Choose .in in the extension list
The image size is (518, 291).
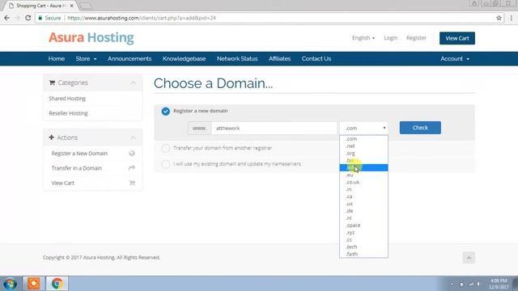tap(363, 189)
